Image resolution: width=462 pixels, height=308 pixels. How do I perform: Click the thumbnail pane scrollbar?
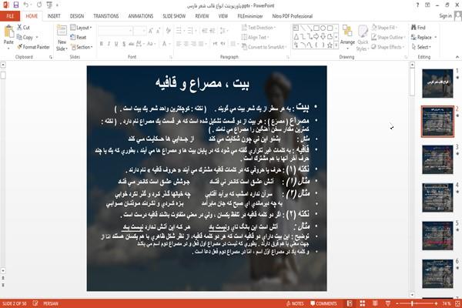412,82
